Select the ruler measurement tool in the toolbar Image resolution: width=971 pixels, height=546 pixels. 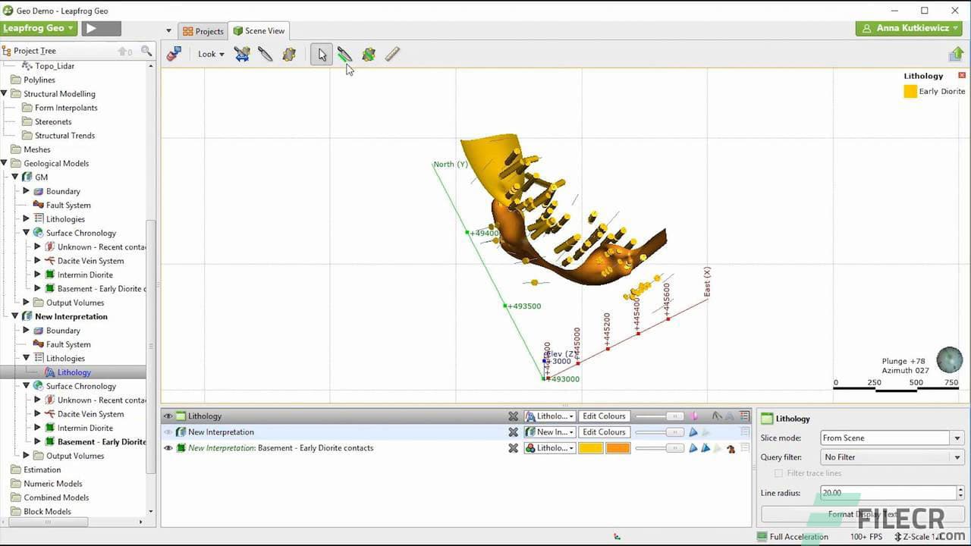pos(392,54)
